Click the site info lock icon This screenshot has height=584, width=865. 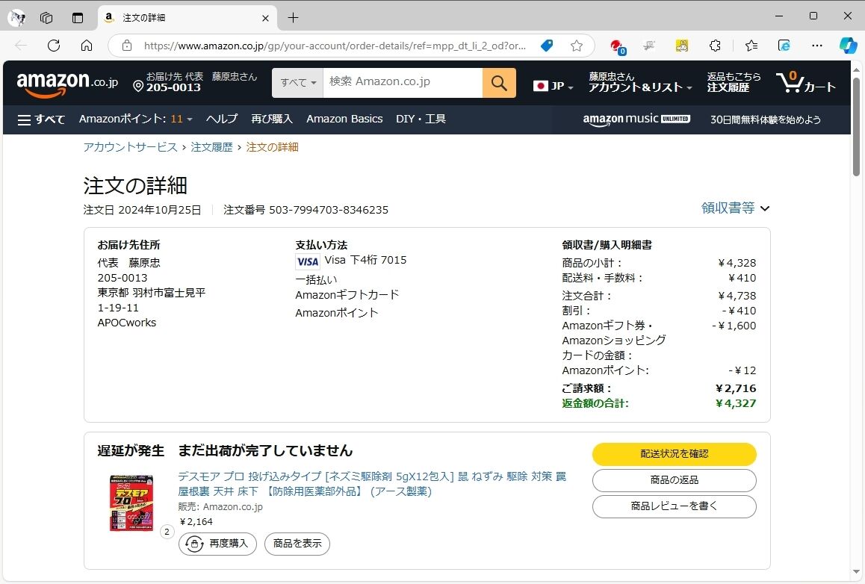tap(127, 46)
